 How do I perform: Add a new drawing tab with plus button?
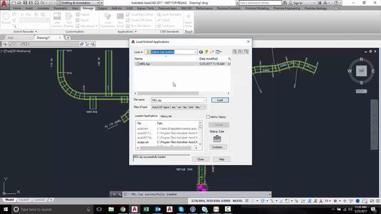(68, 37)
